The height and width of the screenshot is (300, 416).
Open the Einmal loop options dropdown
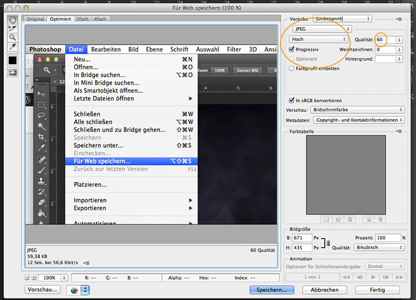click(x=385, y=266)
